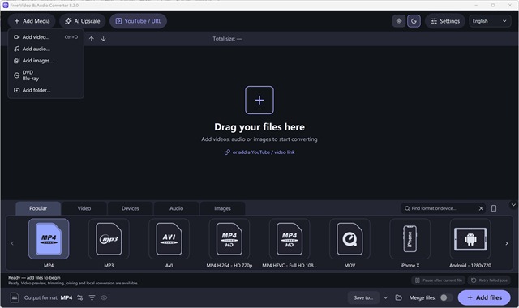Image resolution: width=519 pixels, height=308 pixels.
Task: Click the device icon next to search
Action: (x=494, y=208)
